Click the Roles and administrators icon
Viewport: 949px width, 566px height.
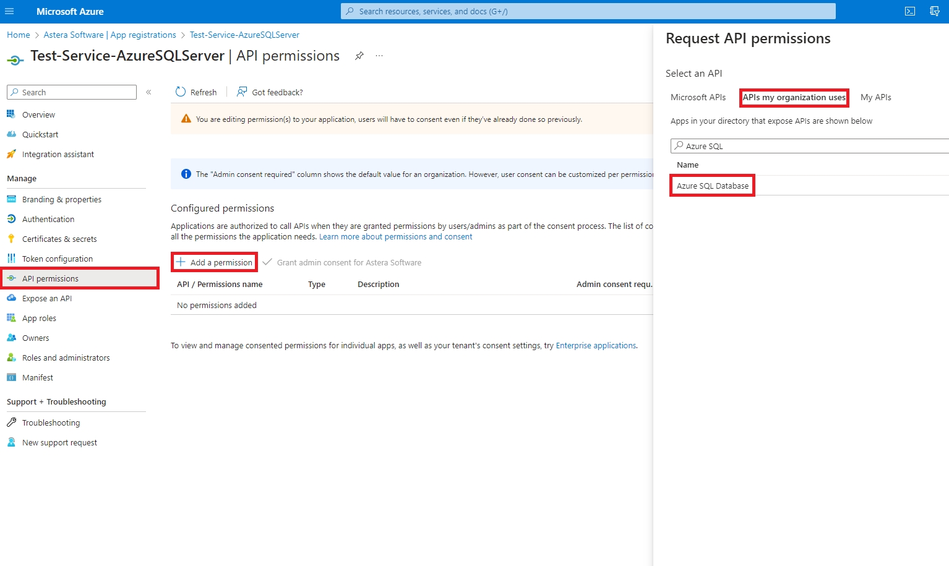tap(11, 358)
